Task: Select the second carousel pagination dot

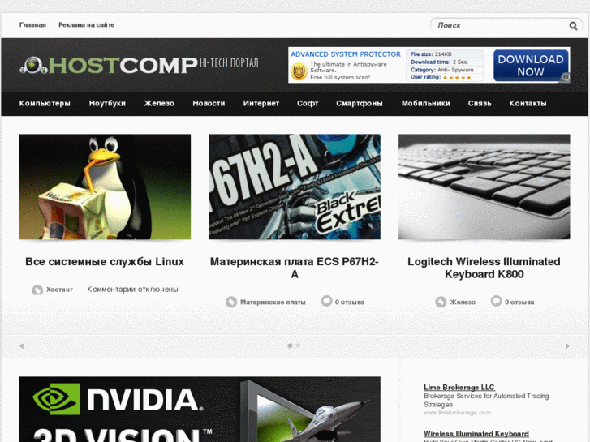Action: point(298,345)
